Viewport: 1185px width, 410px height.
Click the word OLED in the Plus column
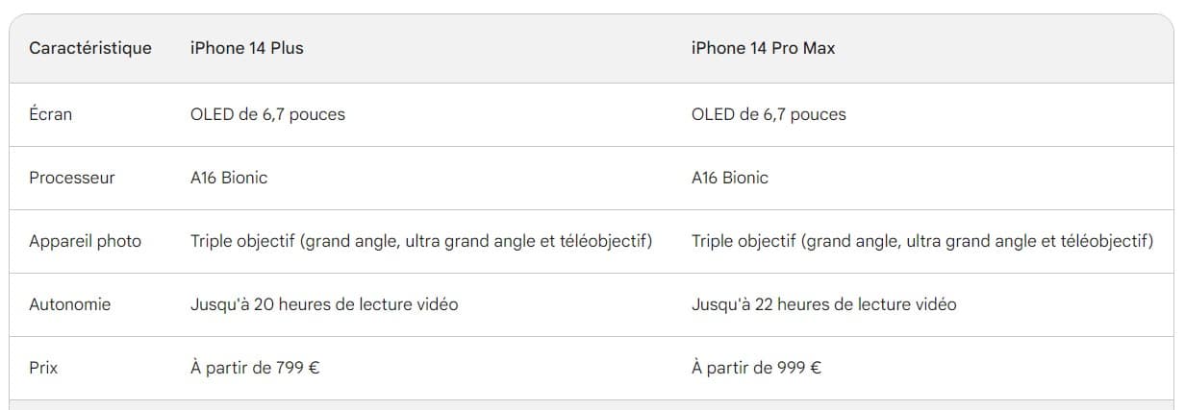pos(212,114)
